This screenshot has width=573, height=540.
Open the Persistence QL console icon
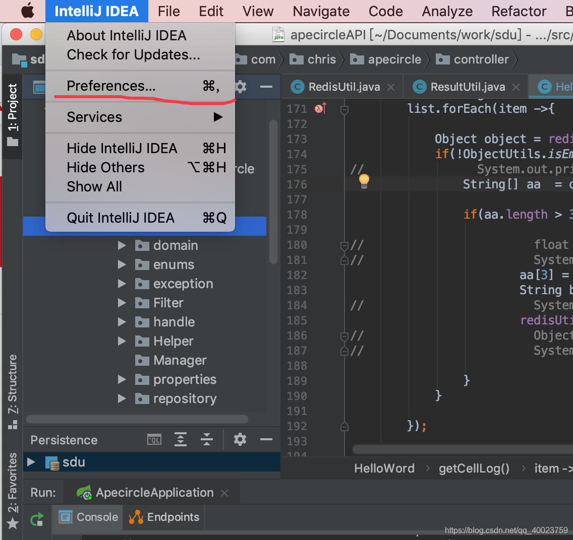[154, 440]
